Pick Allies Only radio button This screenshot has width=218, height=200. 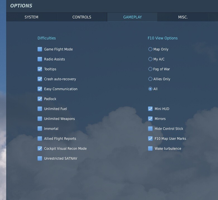[x=150, y=79]
